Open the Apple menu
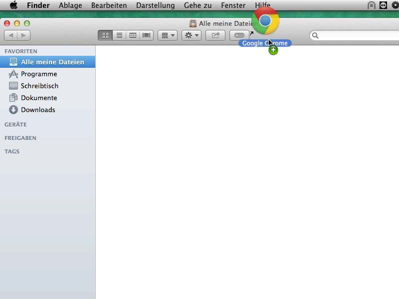399x299 pixels. (x=14, y=5)
